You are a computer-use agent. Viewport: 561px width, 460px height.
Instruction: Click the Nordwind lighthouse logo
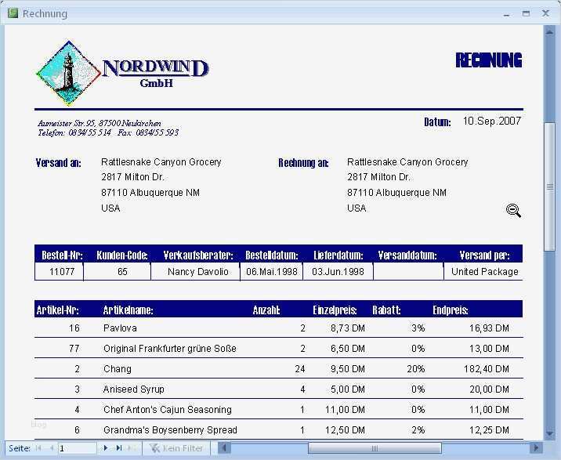69,74
